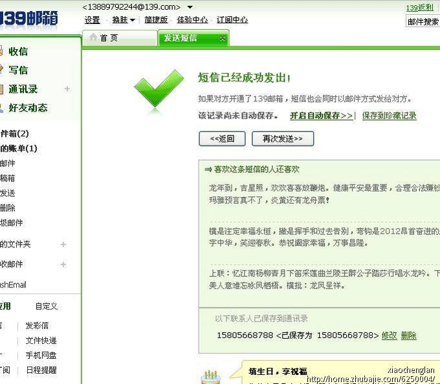Click the 再次发送>> button
The height and width of the screenshot is (384, 440).
point(283,139)
